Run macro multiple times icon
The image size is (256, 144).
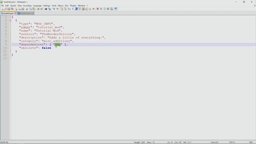[108, 9]
